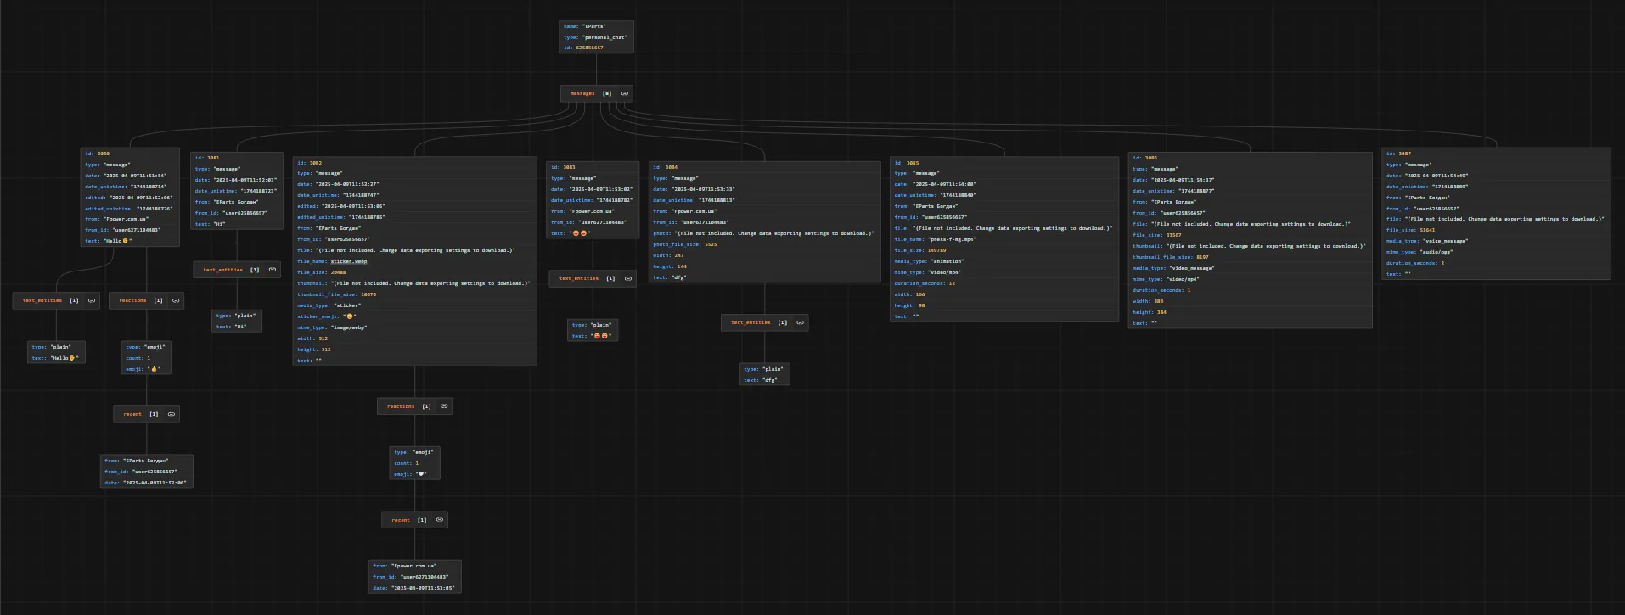Click photo_file_size 5525 row
Viewport: 1625px width, 615px height.
pos(684,244)
